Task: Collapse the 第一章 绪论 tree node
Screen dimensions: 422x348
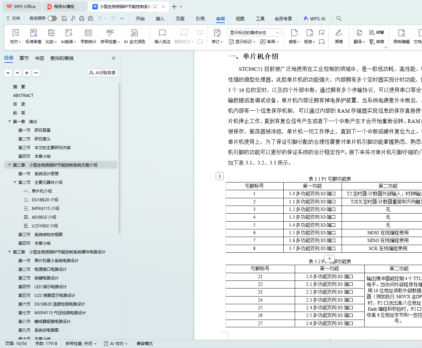Action: pos(9,122)
